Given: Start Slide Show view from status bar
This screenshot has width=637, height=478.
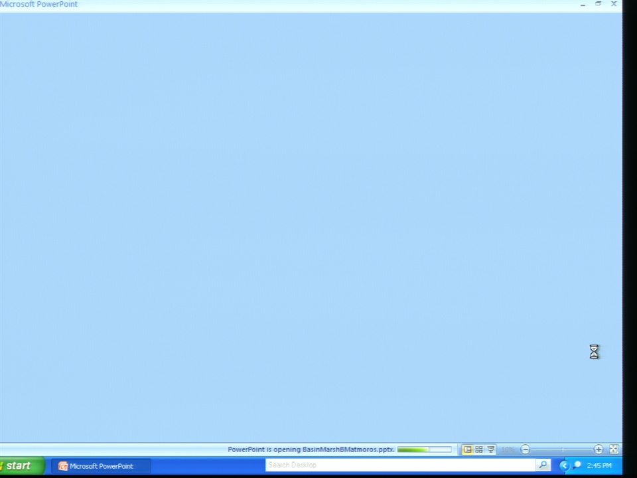Looking at the screenshot, I should 491,449.
